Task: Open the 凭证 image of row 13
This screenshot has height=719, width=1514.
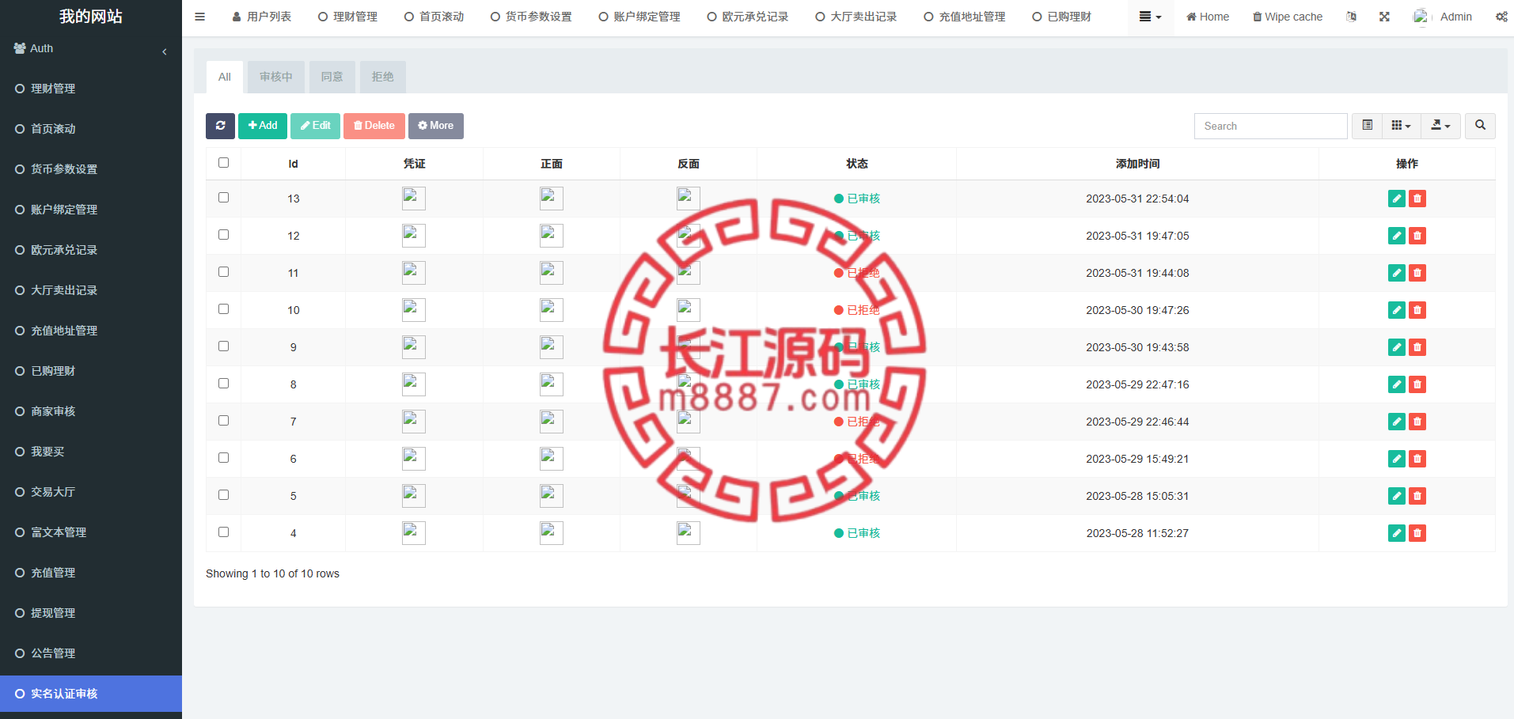Action: click(x=414, y=199)
